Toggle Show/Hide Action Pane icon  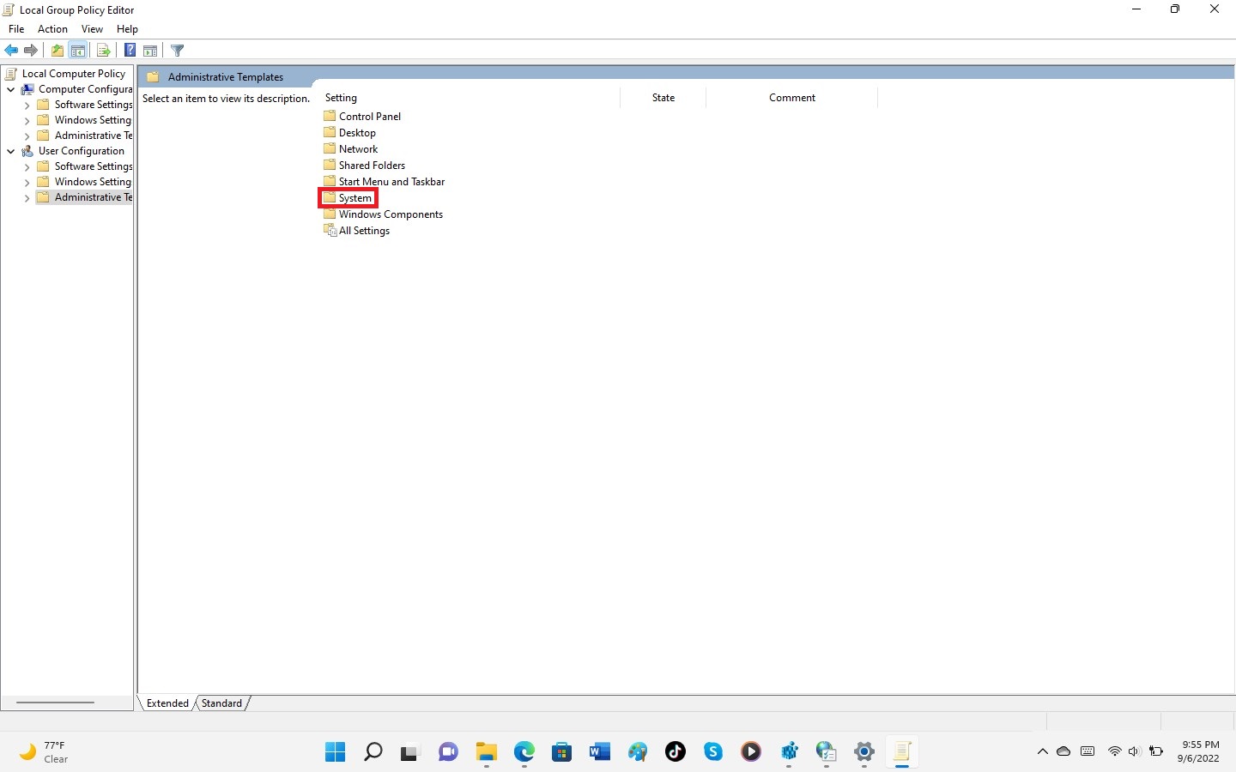pos(150,51)
